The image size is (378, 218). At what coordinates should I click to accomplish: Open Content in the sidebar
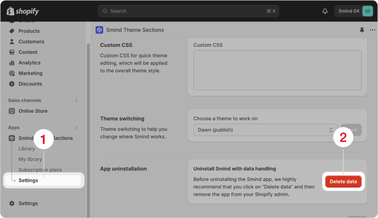[x=28, y=52]
